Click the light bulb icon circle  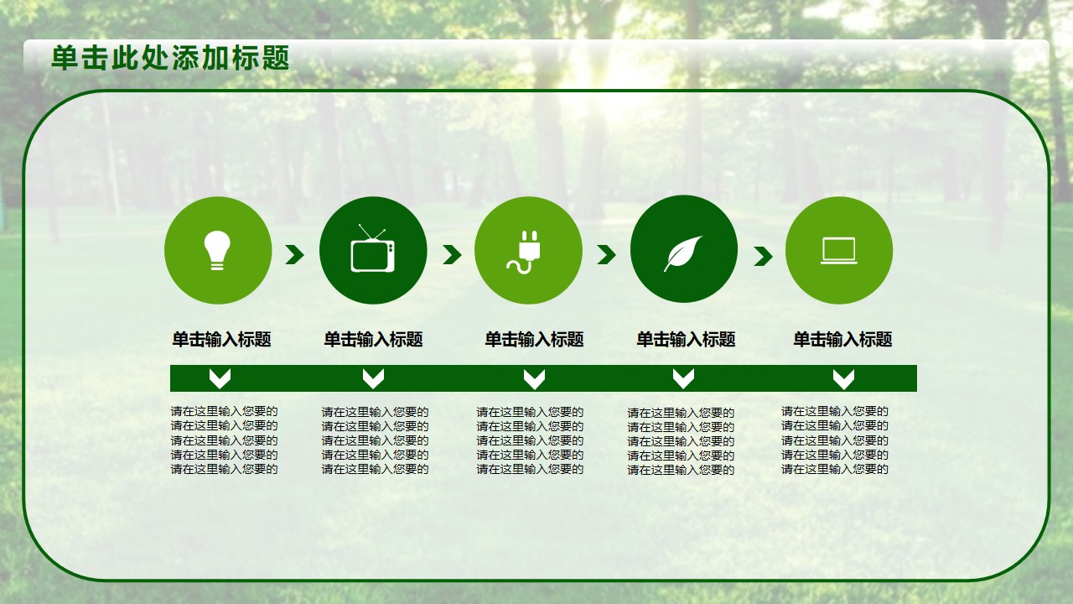(x=218, y=250)
